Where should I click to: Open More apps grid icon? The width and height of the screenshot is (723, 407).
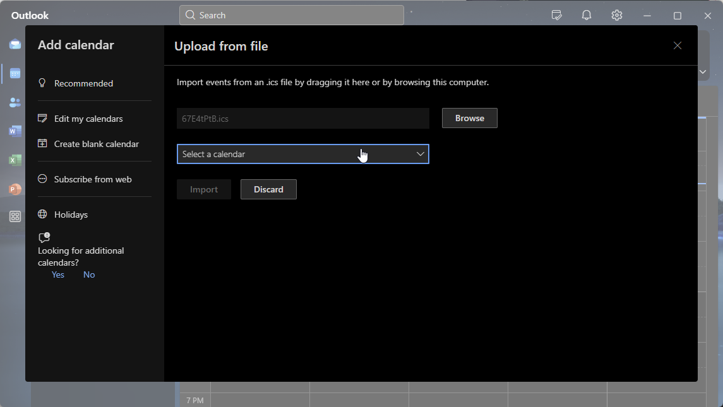(15, 216)
